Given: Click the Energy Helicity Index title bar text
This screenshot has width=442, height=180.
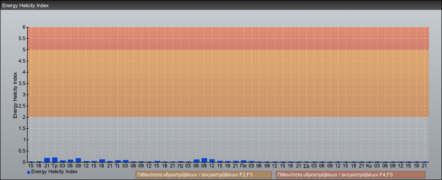Looking at the screenshot, I should [25, 6].
